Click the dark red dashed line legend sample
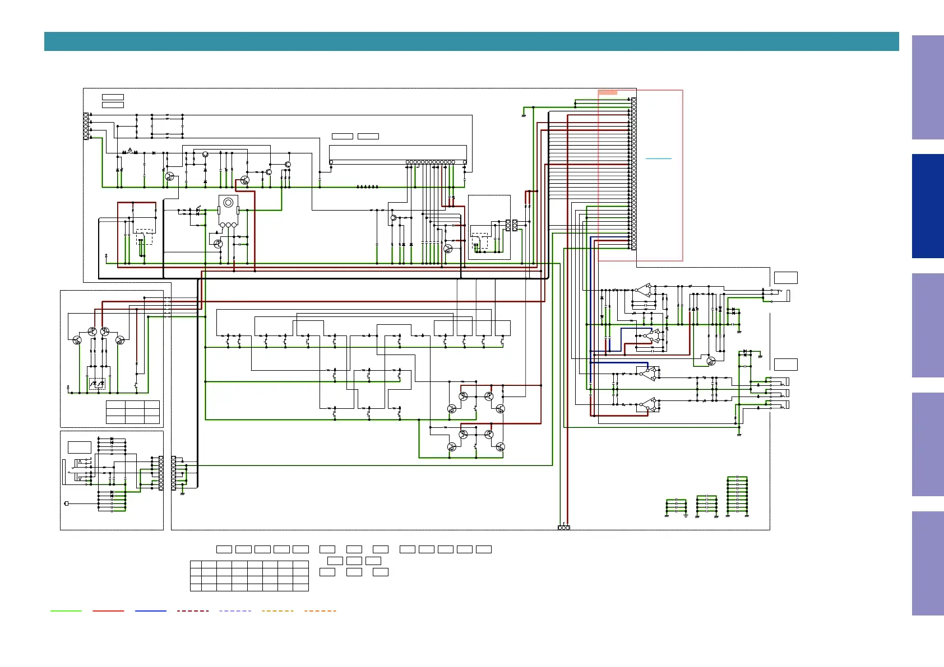This screenshot has height=667, width=944. pyautogui.click(x=193, y=611)
